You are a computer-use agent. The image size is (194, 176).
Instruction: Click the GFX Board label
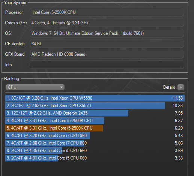[15, 54]
